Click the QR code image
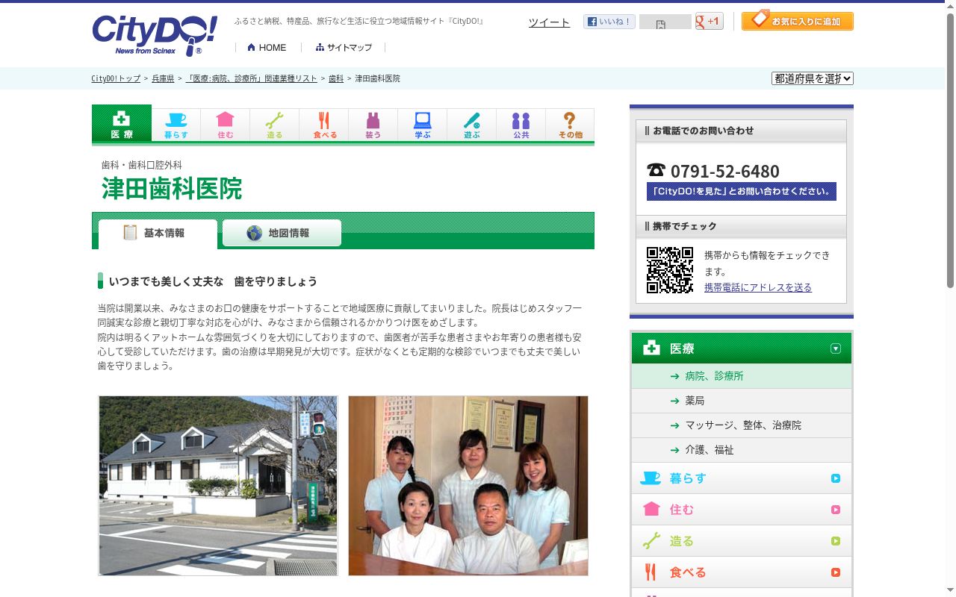 coord(670,270)
